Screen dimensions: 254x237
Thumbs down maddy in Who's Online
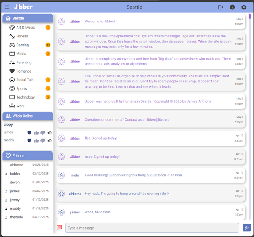[x=43, y=141]
